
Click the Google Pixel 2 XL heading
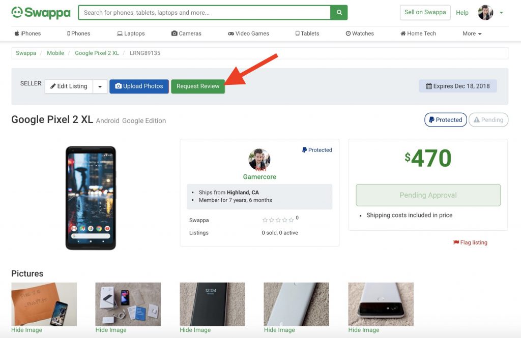tap(52, 119)
